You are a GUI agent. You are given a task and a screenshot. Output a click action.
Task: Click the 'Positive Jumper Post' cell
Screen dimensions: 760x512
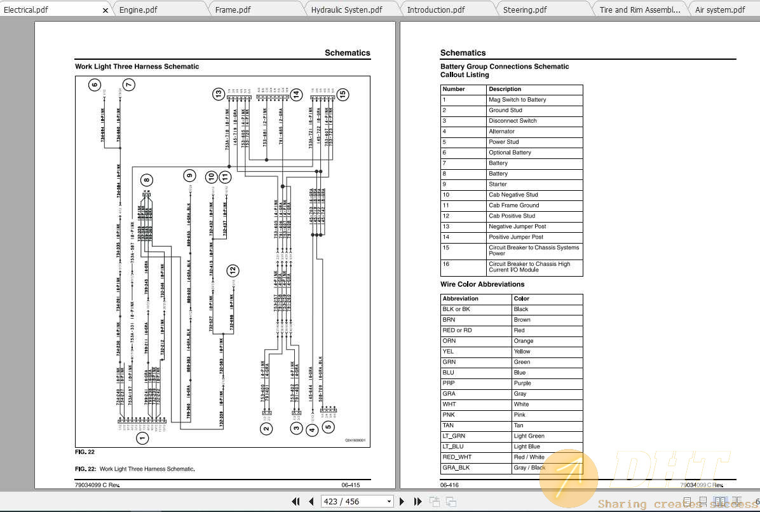[534, 237]
